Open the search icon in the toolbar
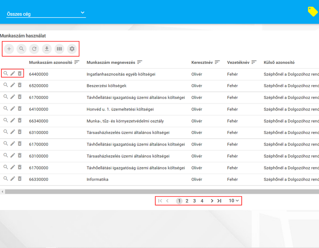 click(22, 49)
